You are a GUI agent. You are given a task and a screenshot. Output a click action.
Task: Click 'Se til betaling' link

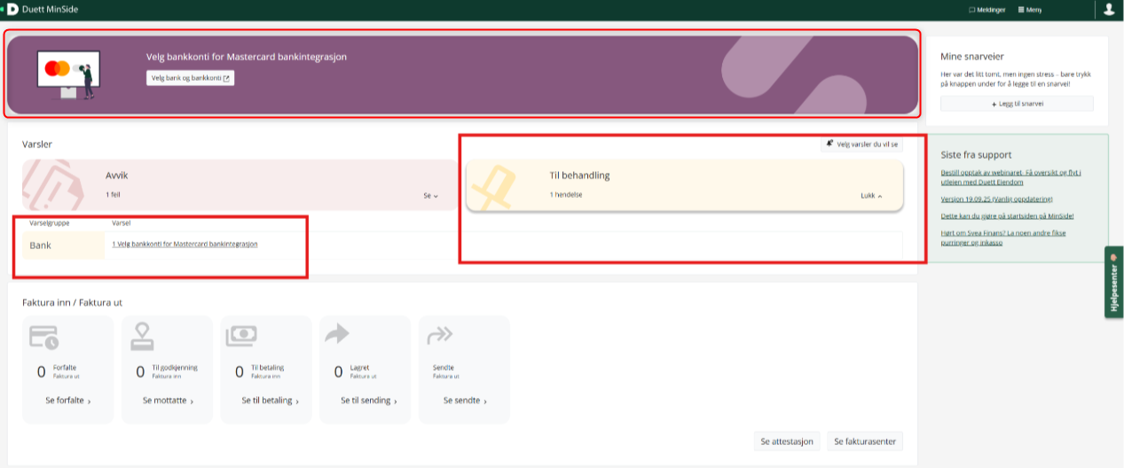tap(270, 401)
